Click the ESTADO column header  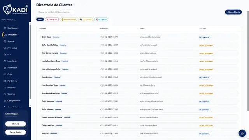point(203,28)
